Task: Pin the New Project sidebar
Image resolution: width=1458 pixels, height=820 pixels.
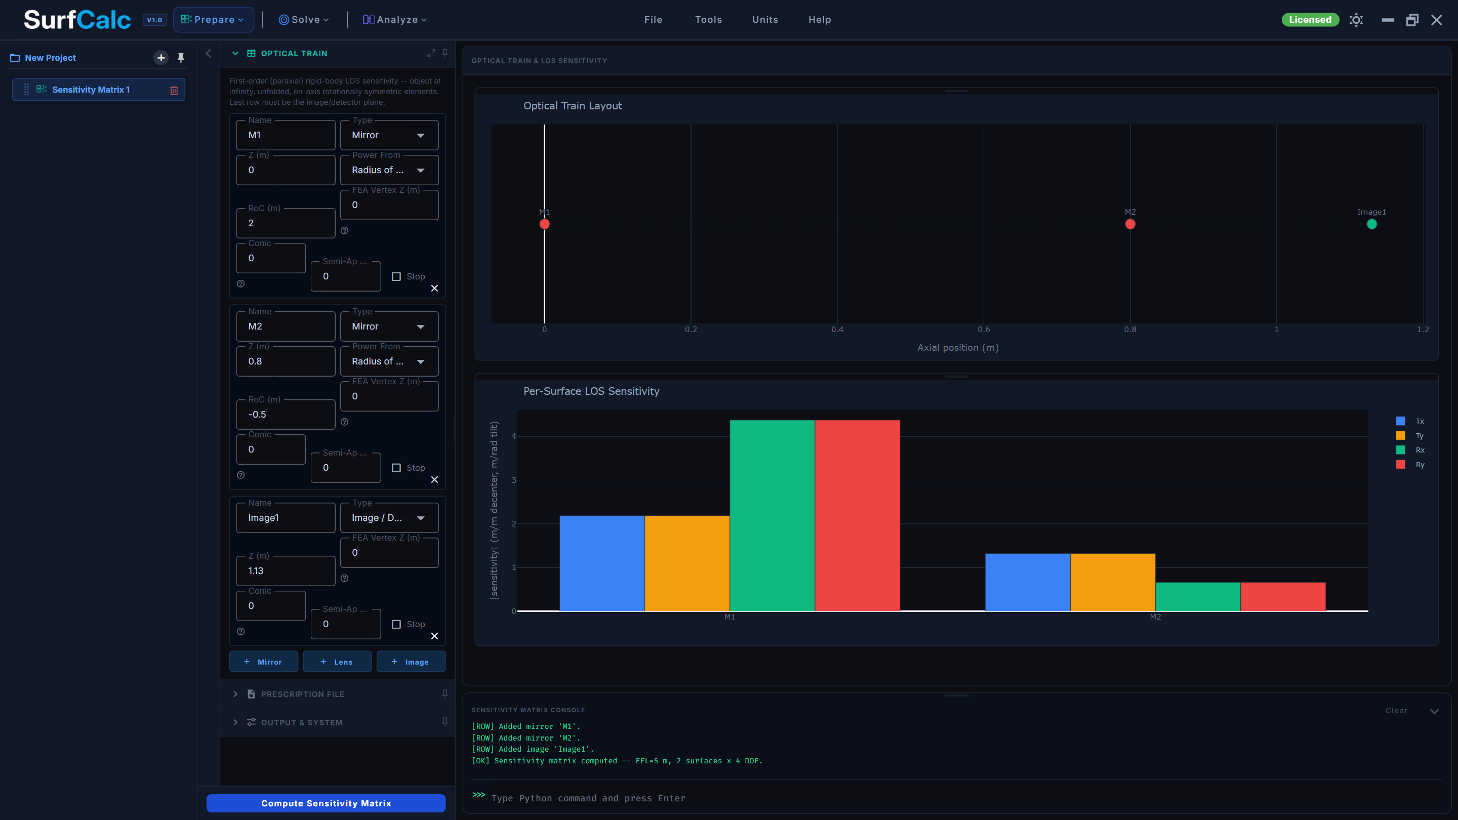Action: pos(181,58)
